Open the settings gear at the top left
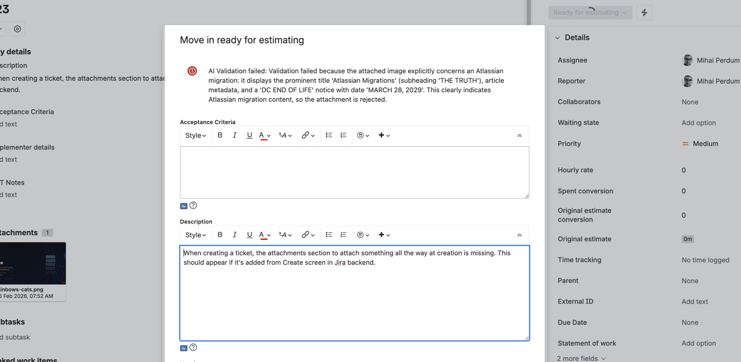 [x=17, y=29]
